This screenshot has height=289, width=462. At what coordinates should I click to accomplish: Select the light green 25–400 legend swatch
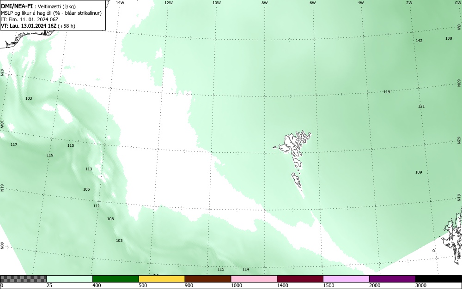click(70, 279)
